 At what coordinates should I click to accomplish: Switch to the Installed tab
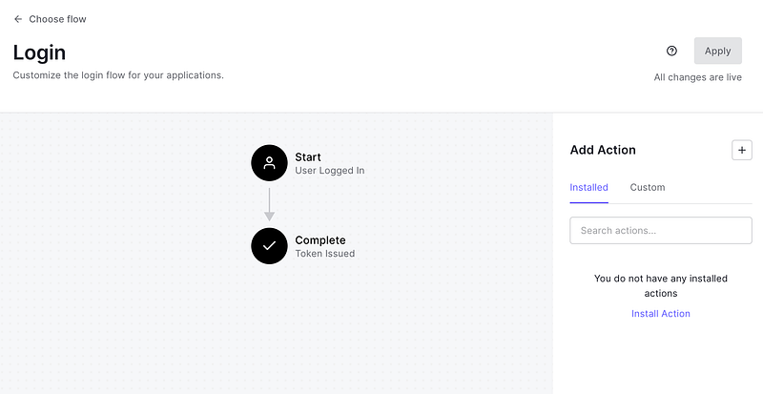pyautogui.click(x=588, y=187)
